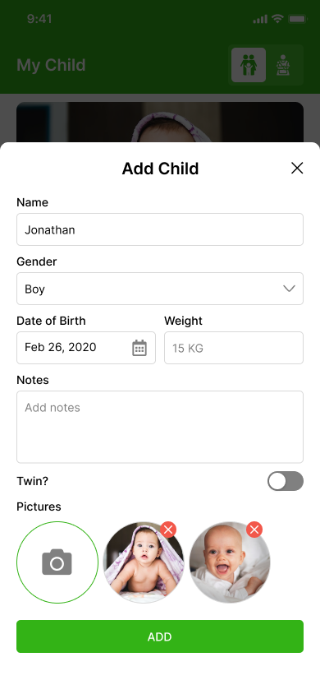Tap the camera icon to add a picture
This screenshot has height=694, width=320.
click(57, 562)
